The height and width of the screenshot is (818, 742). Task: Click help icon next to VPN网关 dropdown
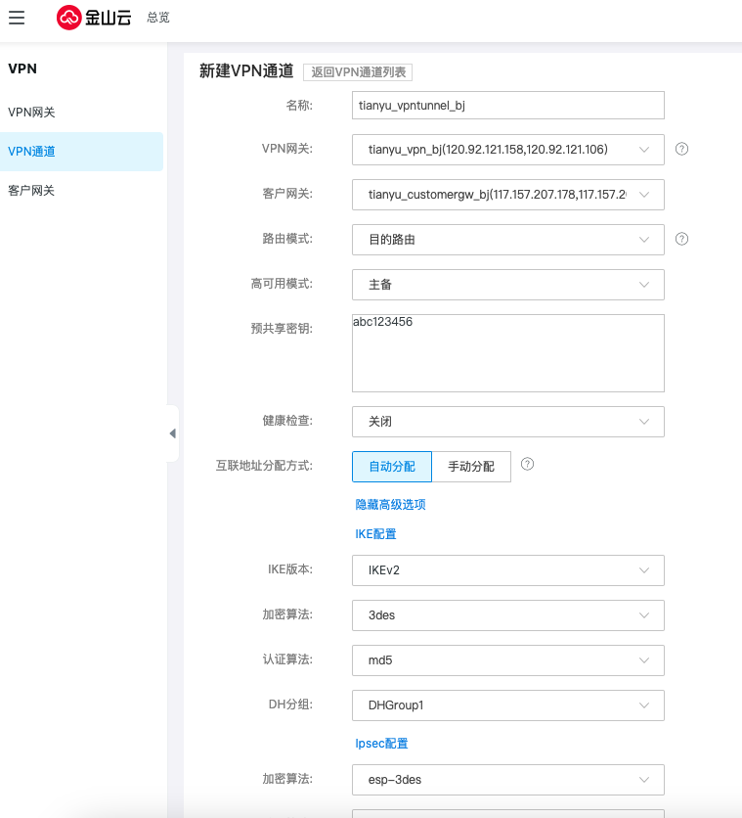(x=682, y=149)
